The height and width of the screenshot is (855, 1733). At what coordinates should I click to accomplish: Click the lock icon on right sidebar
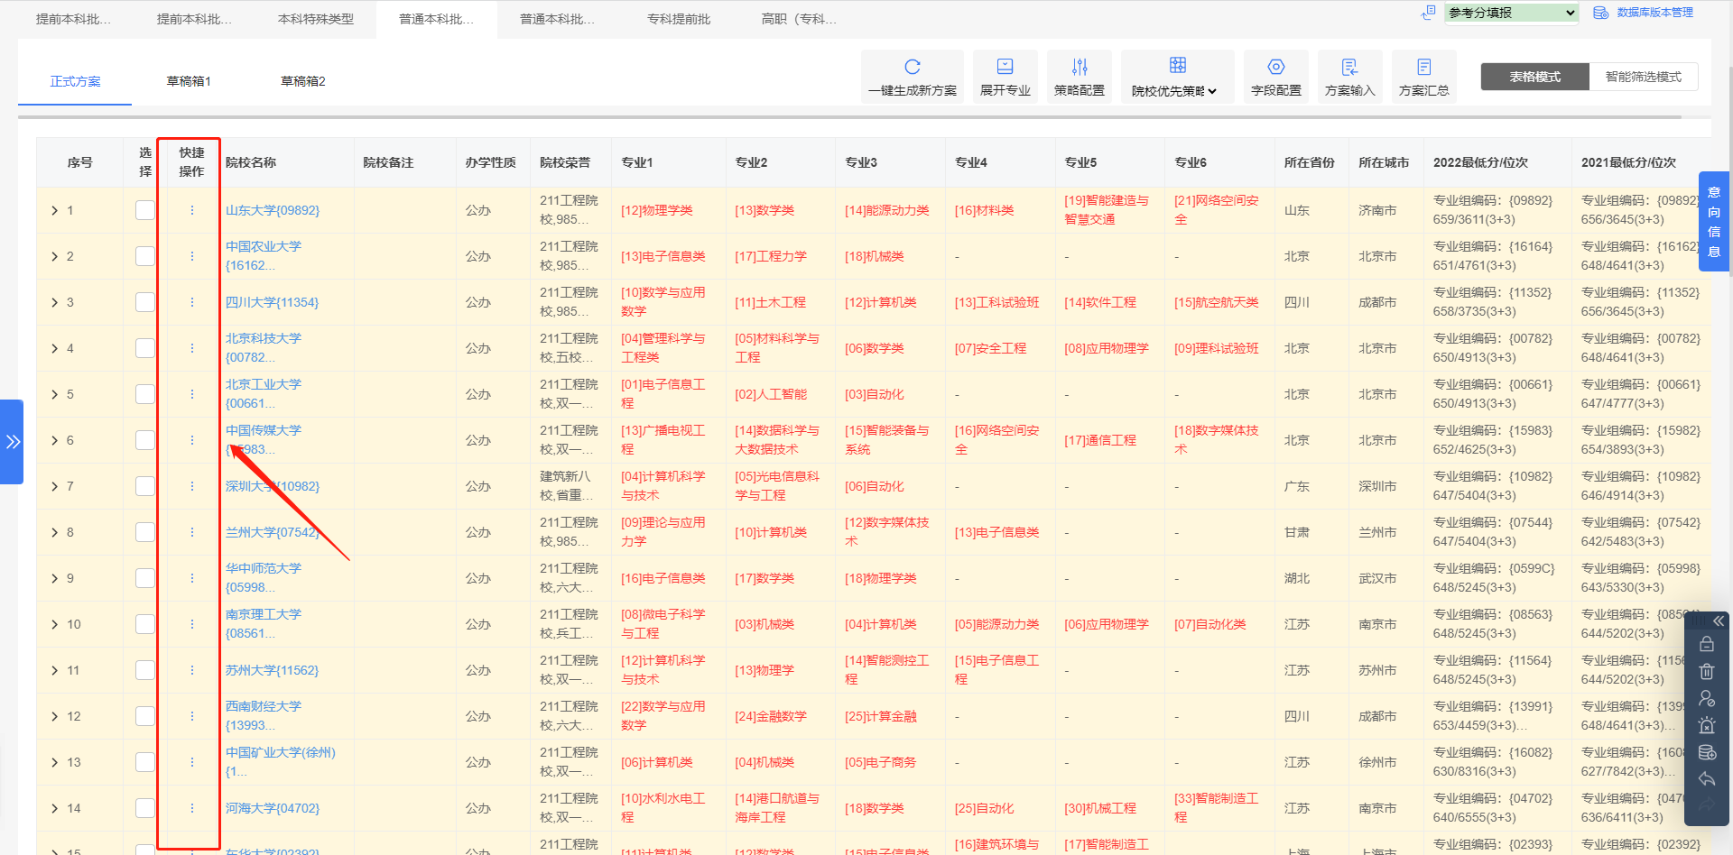[x=1708, y=643]
